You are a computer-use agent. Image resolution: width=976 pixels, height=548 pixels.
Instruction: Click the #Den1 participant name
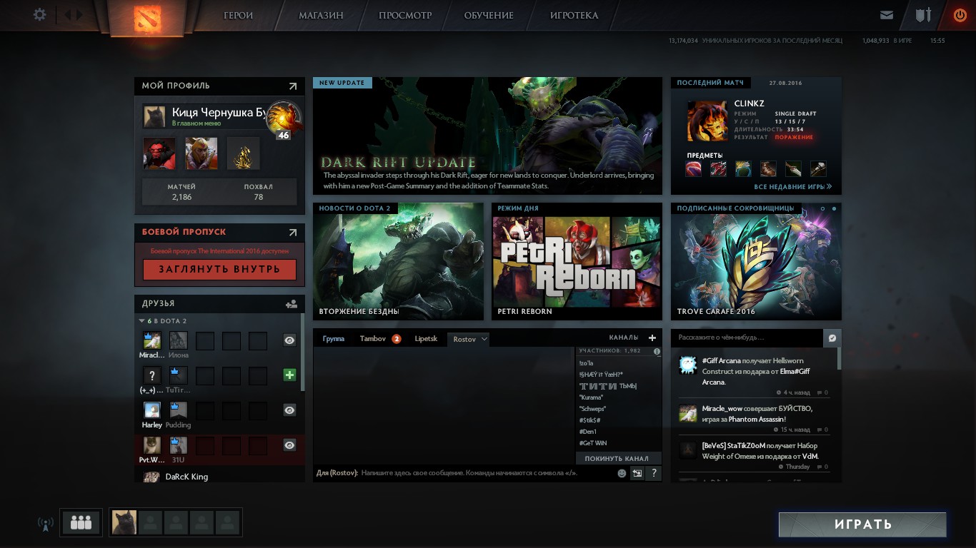(x=588, y=432)
